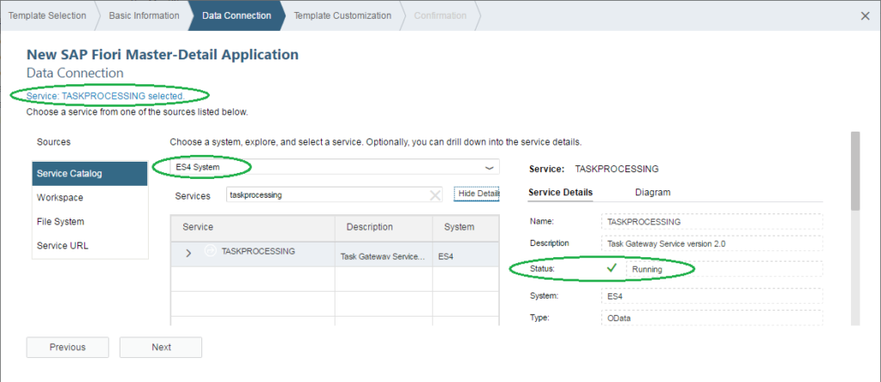Select Workspace source

point(89,198)
